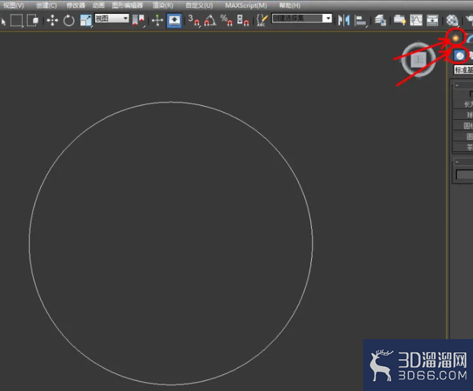473x391 pixels.
Task: Open the 动画 menu
Action: (x=98, y=5)
